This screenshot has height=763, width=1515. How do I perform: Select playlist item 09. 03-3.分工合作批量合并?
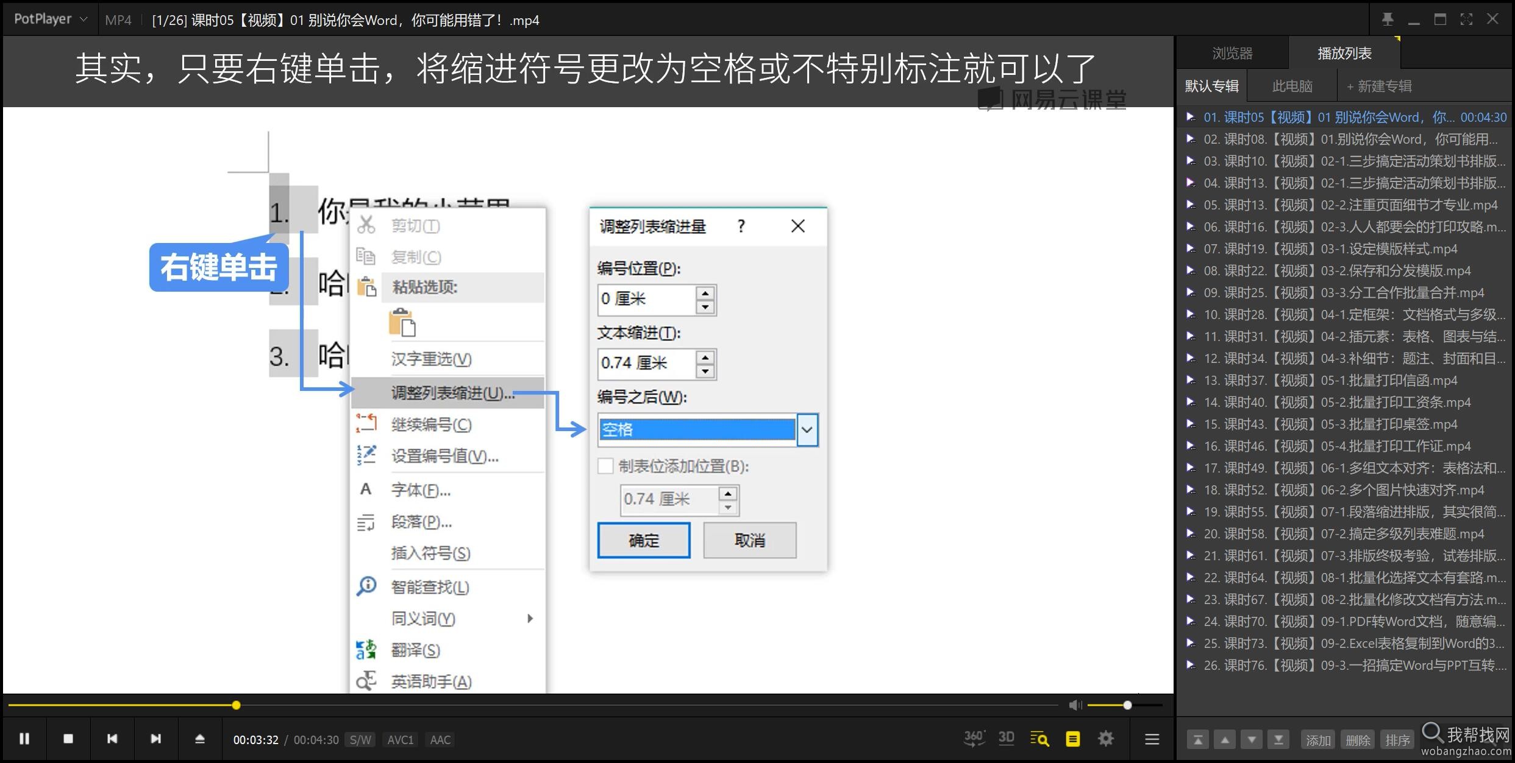pyautogui.click(x=1346, y=292)
